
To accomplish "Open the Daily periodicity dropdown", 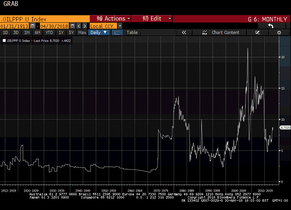I will (x=98, y=32).
